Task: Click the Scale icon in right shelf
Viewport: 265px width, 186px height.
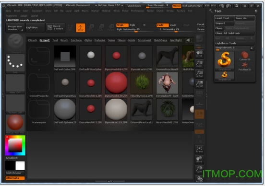Action: click(x=199, y=169)
